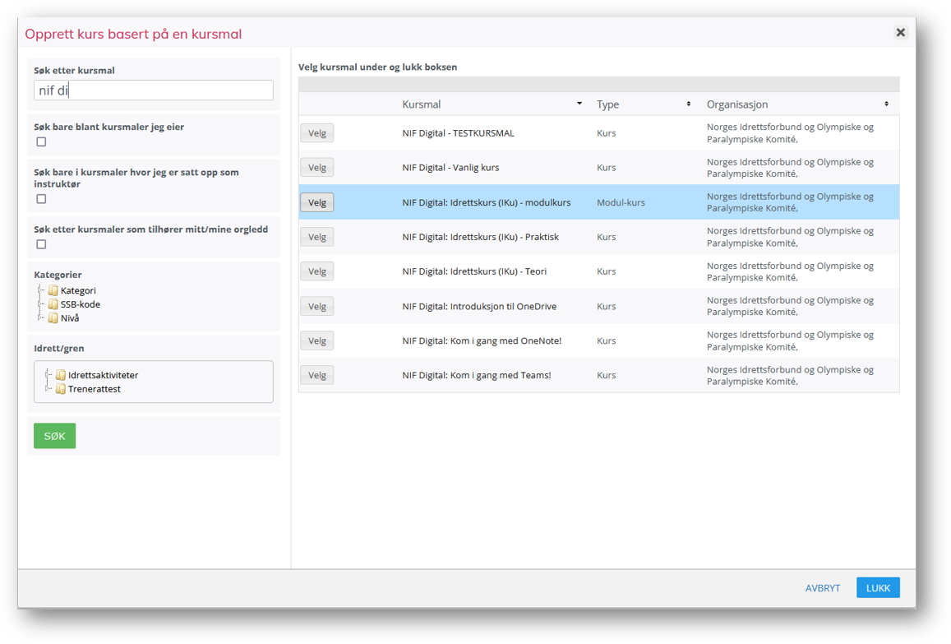This screenshot has height=644, width=951.
Task: Tick the instruktør-only kursmaler checkbox
Action: 41,198
